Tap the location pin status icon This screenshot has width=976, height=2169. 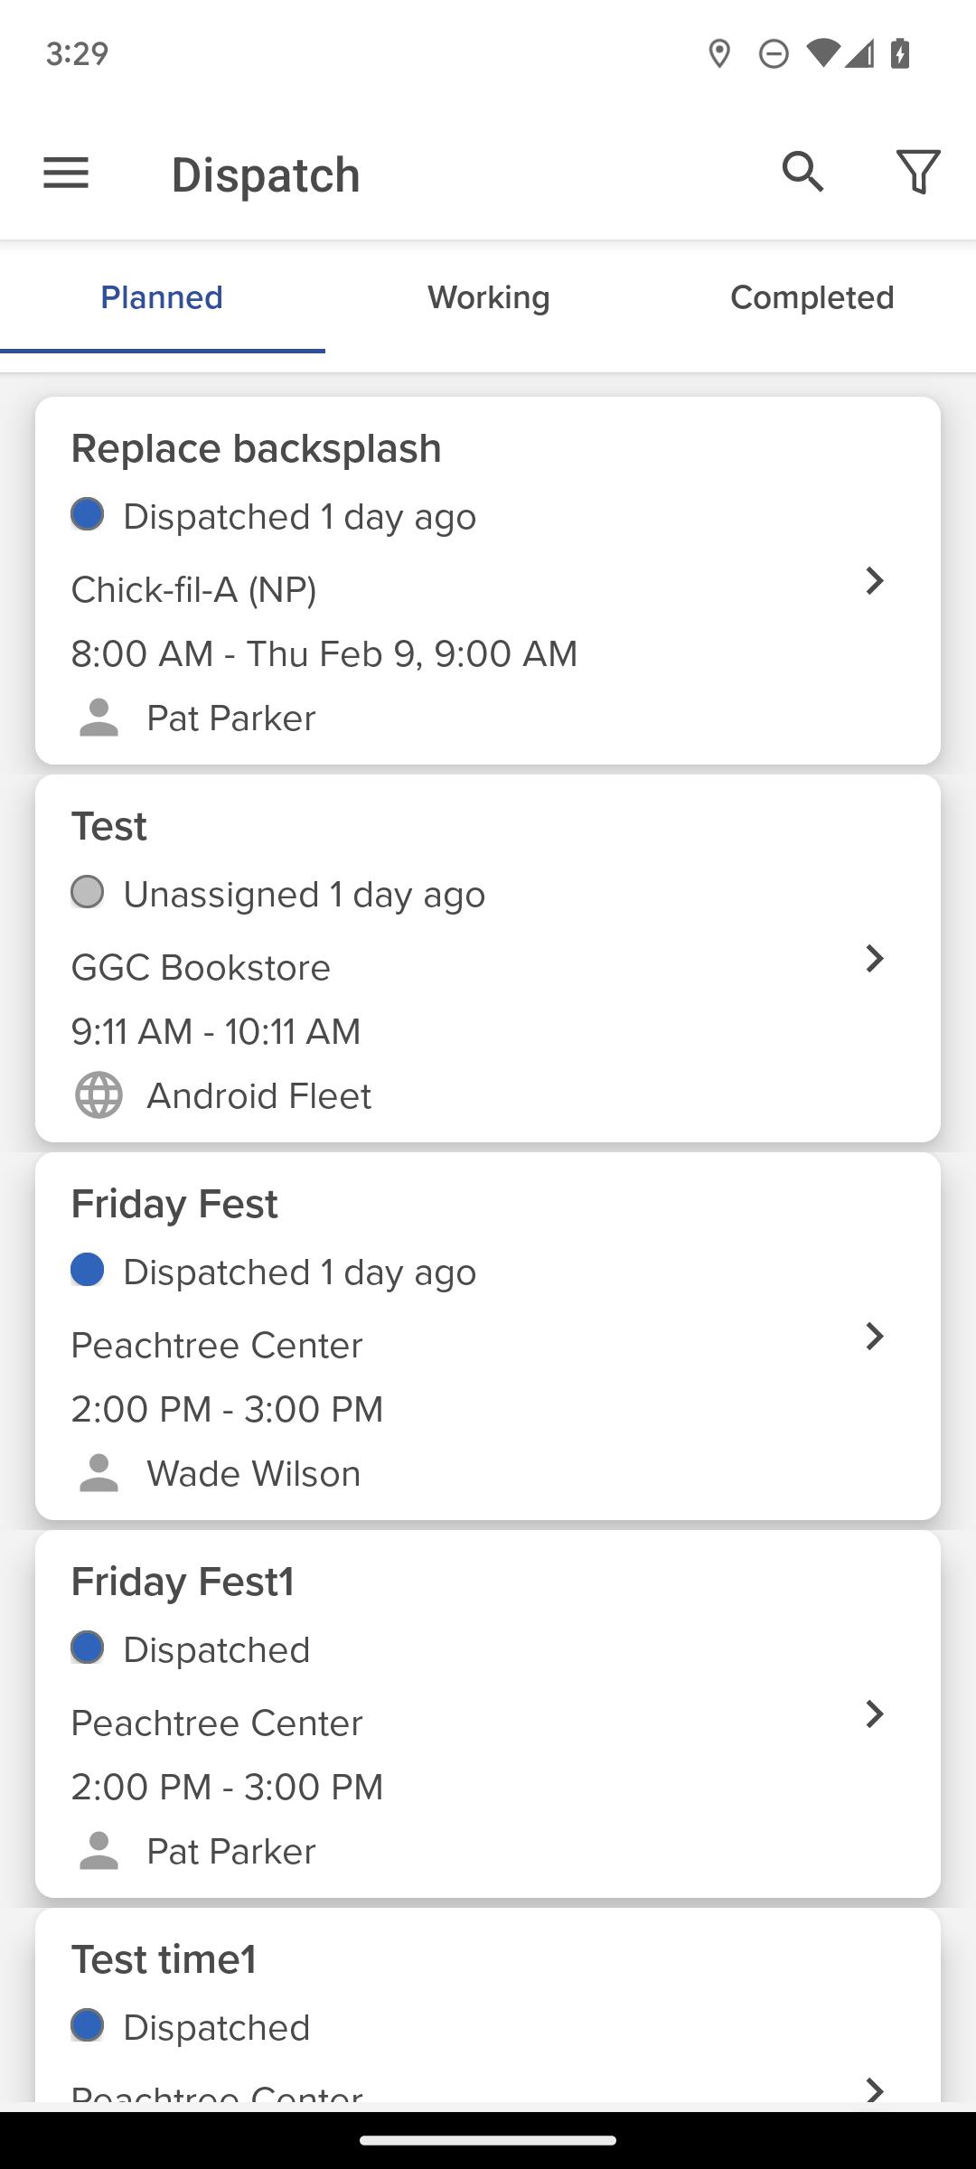(x=719, y=54)
